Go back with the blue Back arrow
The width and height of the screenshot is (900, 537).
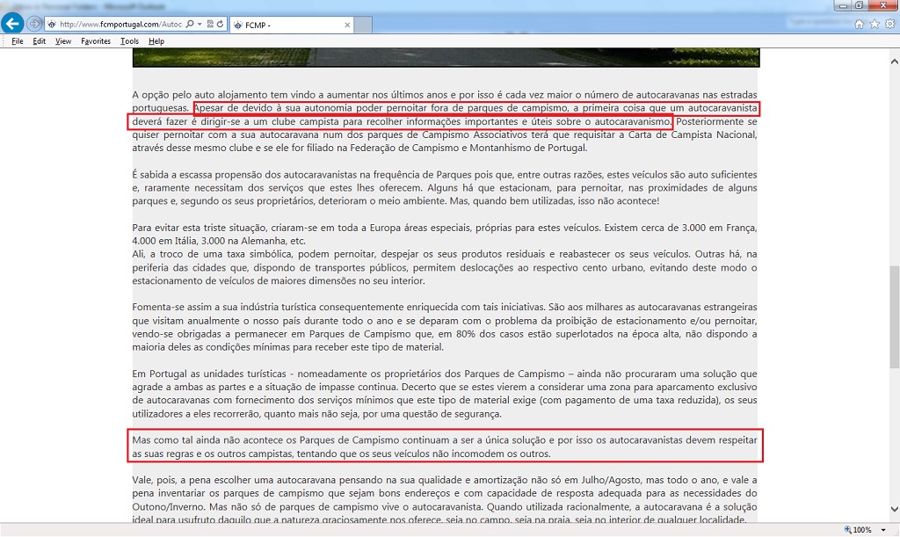point(12,24)
